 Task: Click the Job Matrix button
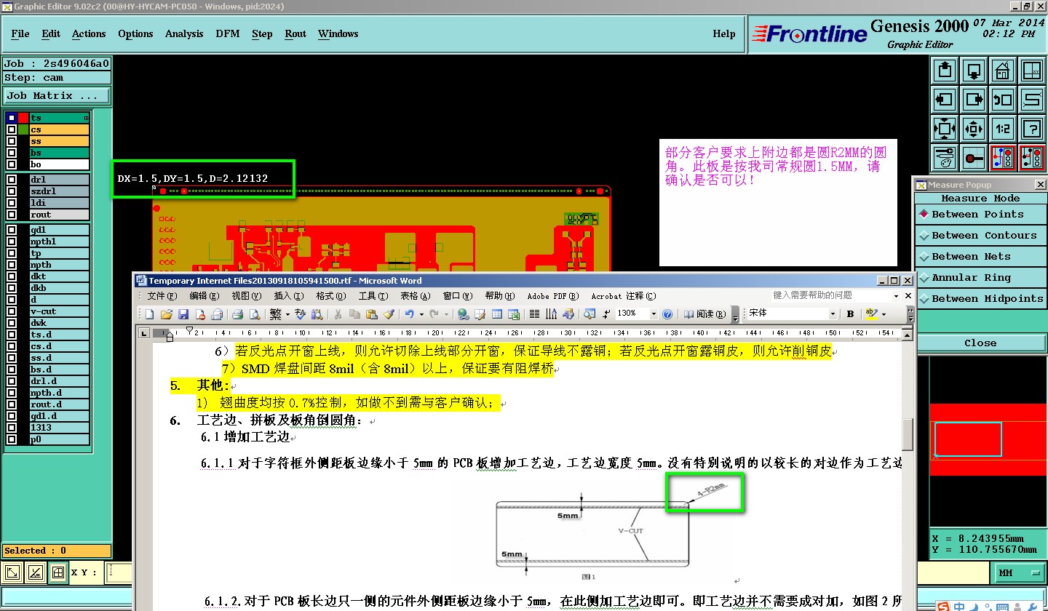pos(57,95)
